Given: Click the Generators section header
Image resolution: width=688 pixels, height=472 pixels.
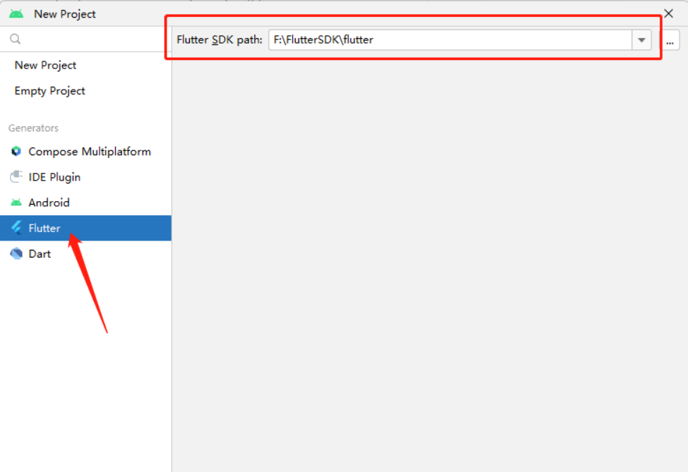Looking at the screenshot, I should tap(33, 128).
